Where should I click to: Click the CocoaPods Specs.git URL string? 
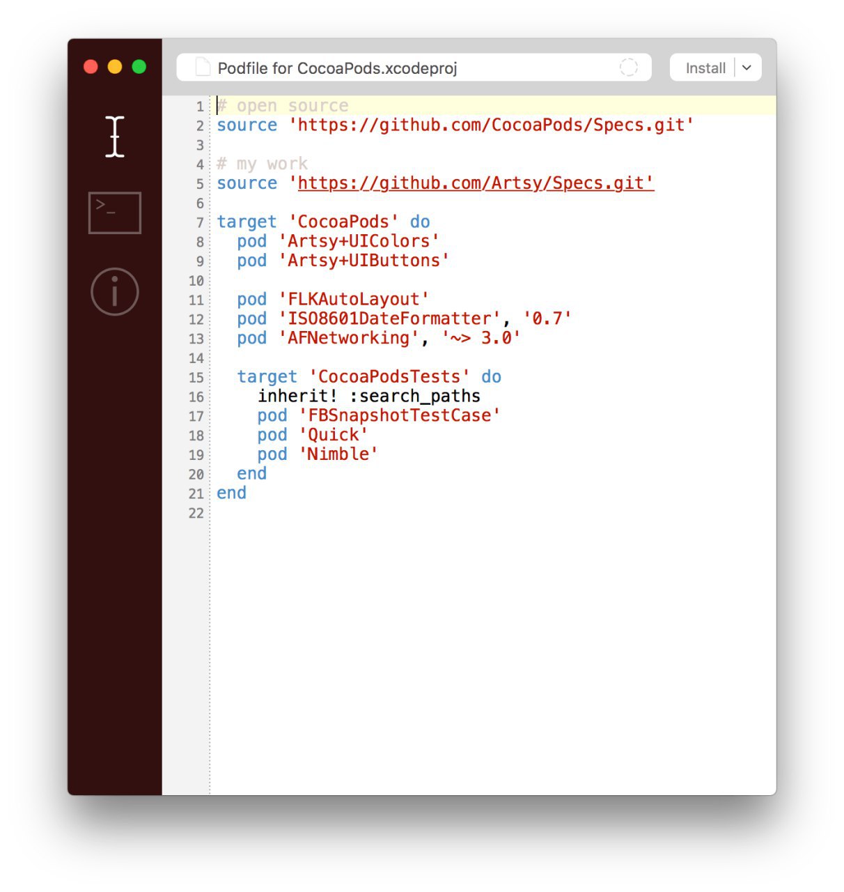click(491, 125)
